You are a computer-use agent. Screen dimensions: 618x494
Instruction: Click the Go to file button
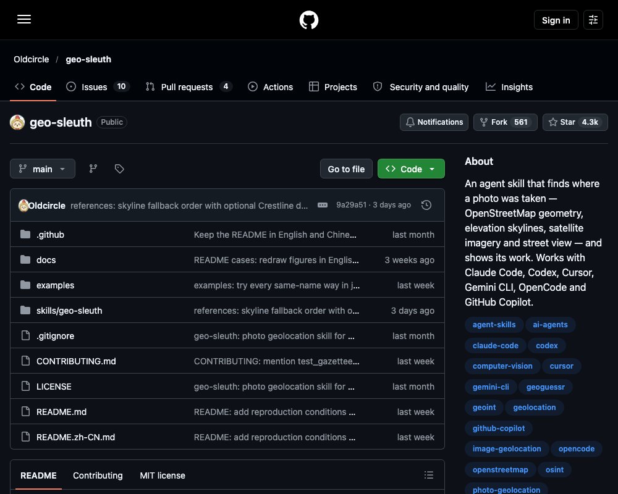coord(346,169)
